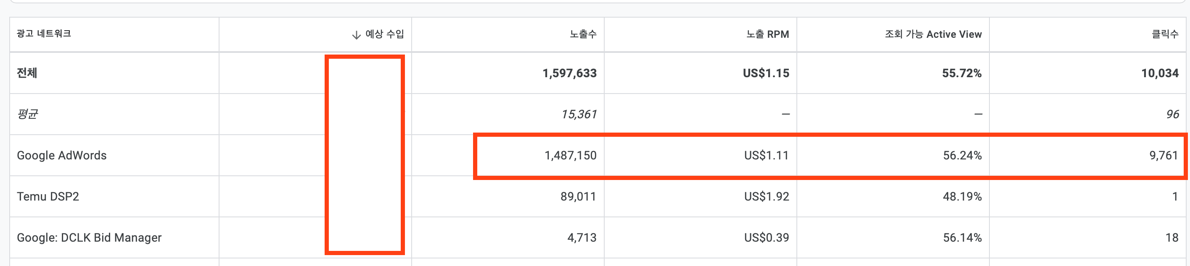The image size is (1190, 266).
Task: Open the Google: DCLK Bid Manager entry
Action: (89, 238)
